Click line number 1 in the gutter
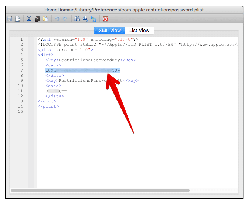Screen dimensions: 248x202 pos(21,39)
